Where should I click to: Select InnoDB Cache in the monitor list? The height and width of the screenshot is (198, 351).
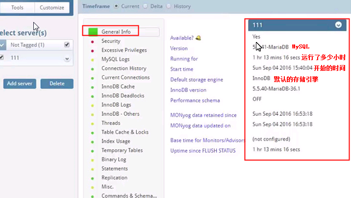118,87
